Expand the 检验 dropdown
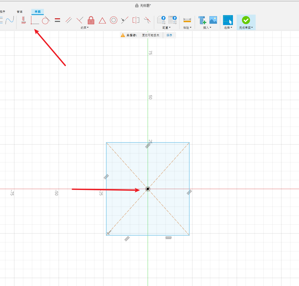The width and height of the screenshot is (299, 286). pos(187,28)
